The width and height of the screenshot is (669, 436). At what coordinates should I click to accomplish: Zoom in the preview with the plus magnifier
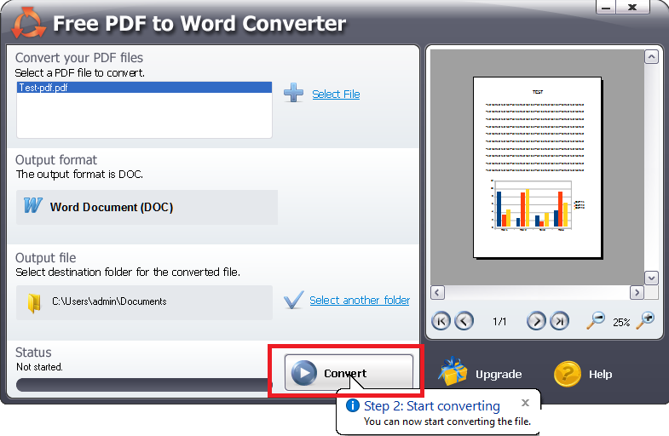[645, 320]
